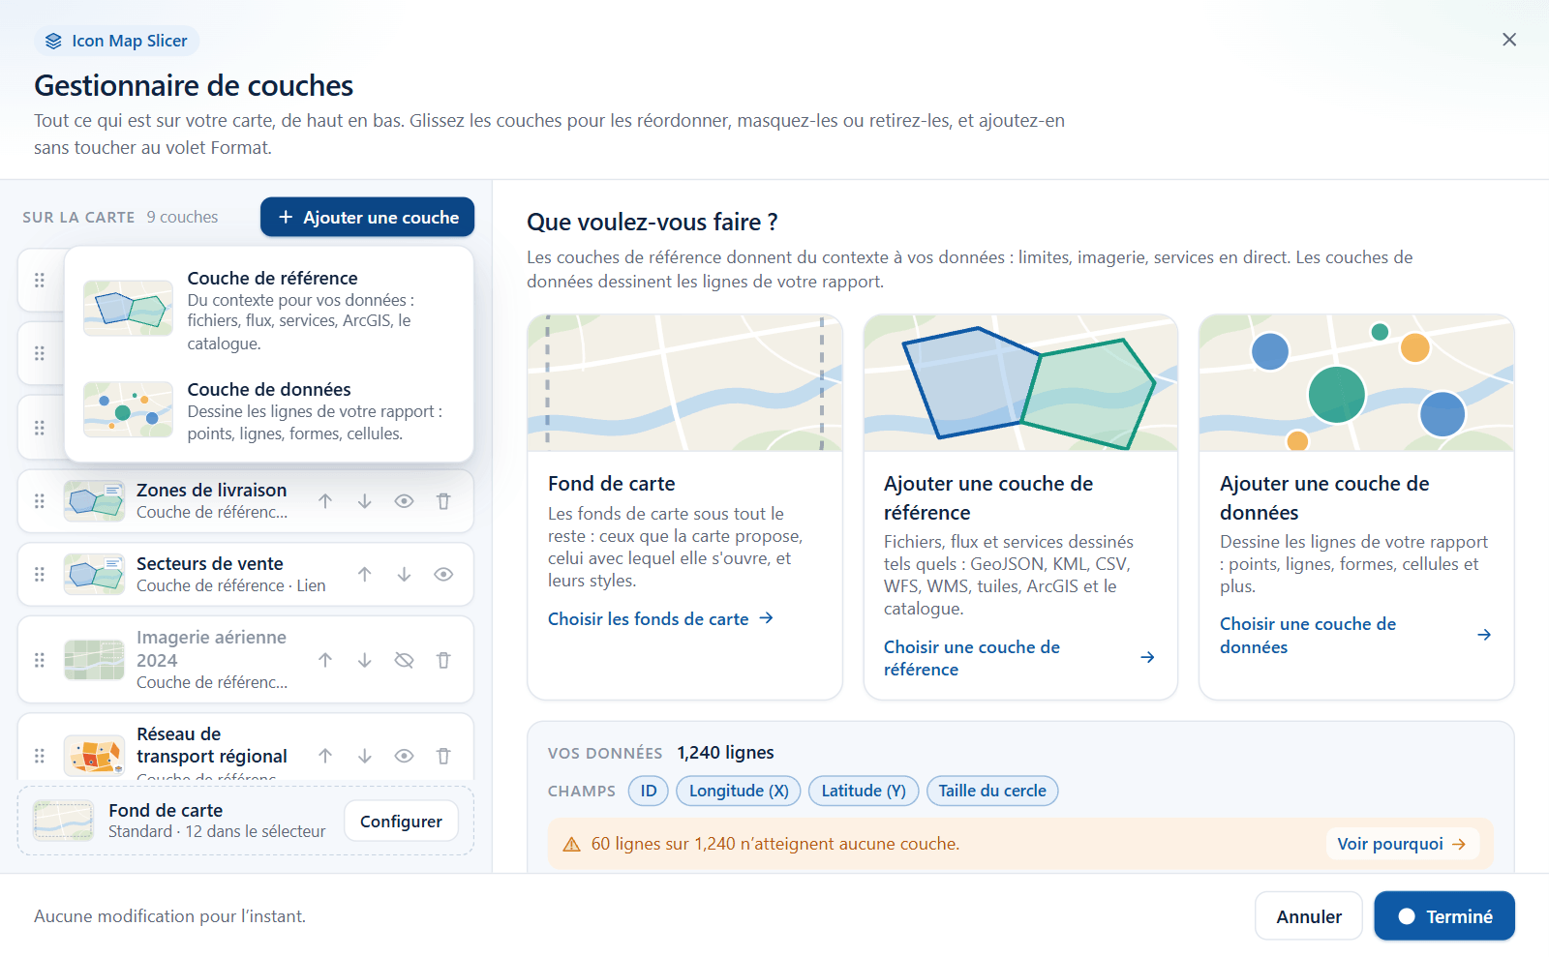Select the Latitude (Y) field chip

864,791
